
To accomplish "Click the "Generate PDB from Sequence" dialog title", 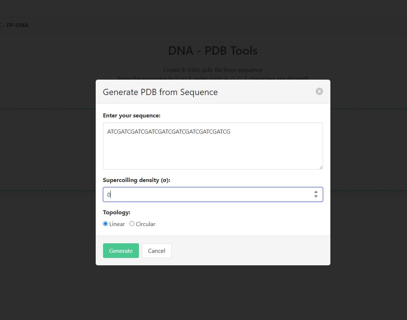I will (160, 92).
